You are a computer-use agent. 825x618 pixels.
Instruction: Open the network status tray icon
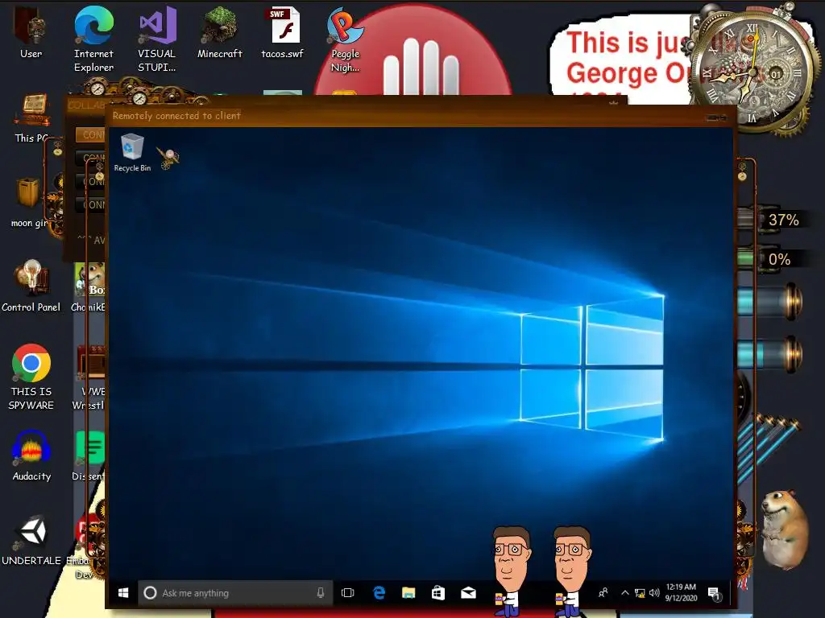[640, 593]
